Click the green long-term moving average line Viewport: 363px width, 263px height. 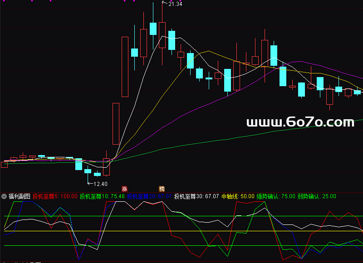(x=227, y=138)
